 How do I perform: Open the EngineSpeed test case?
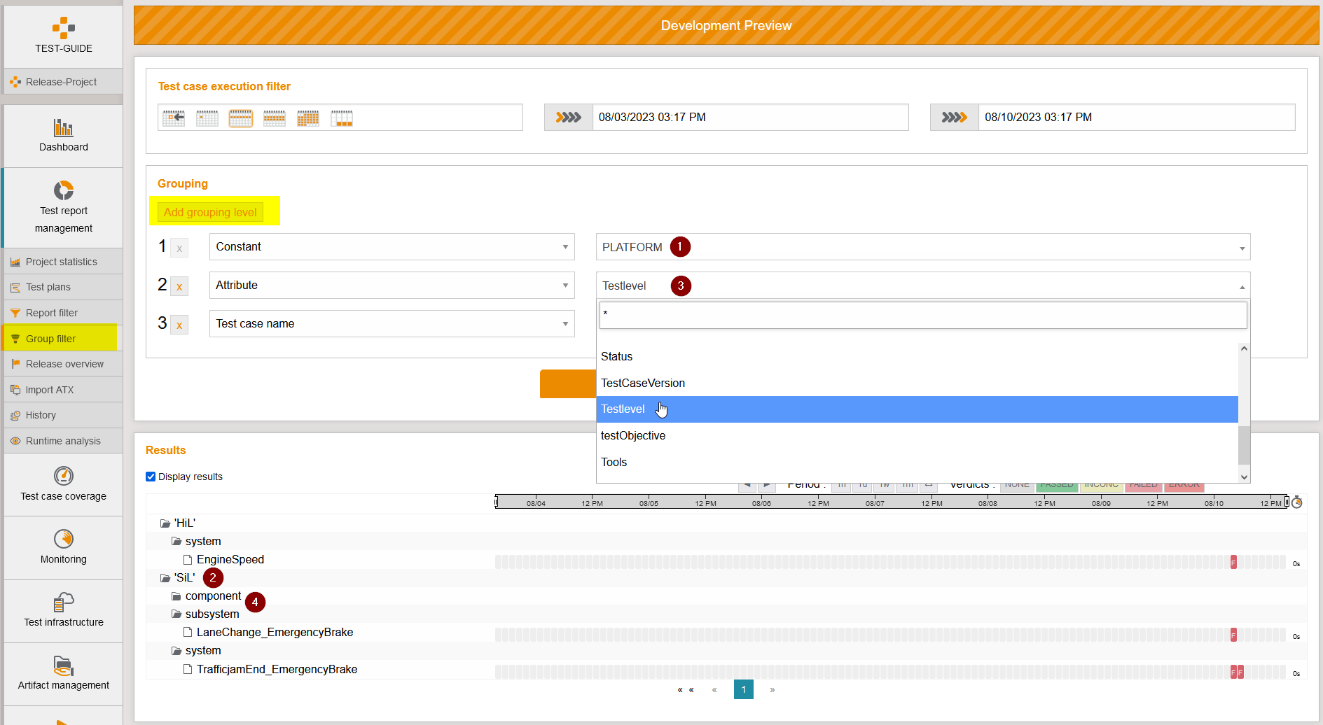[231, 559]
